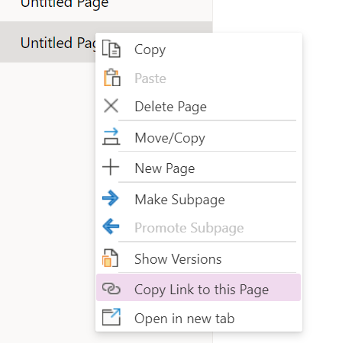Click the Show Versions document icon

pos(111,258)
